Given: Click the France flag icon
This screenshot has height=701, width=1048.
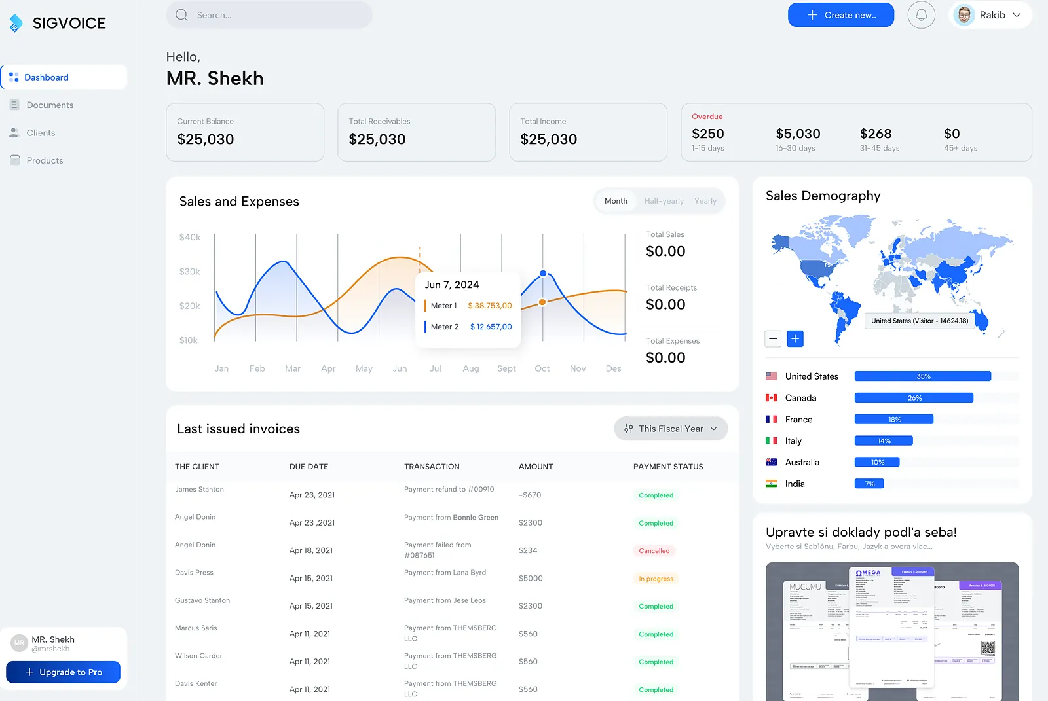Looking at the screenshot, I should click(x=772, y=419).
